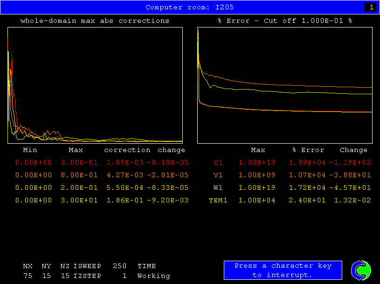Click the '% Error - Cut off 1.000E-01 %' heading

click(285, 21)
